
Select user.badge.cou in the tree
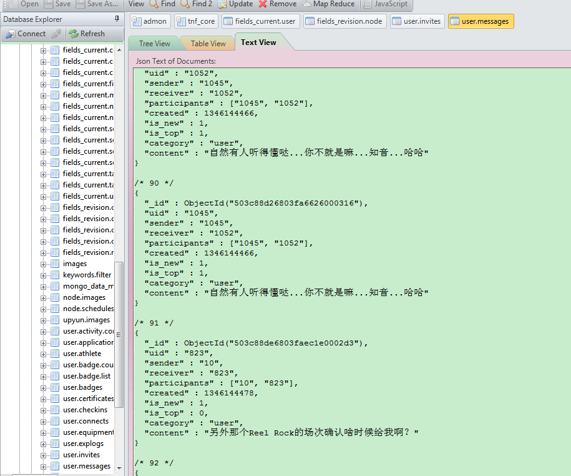click(x=88, y=365)
